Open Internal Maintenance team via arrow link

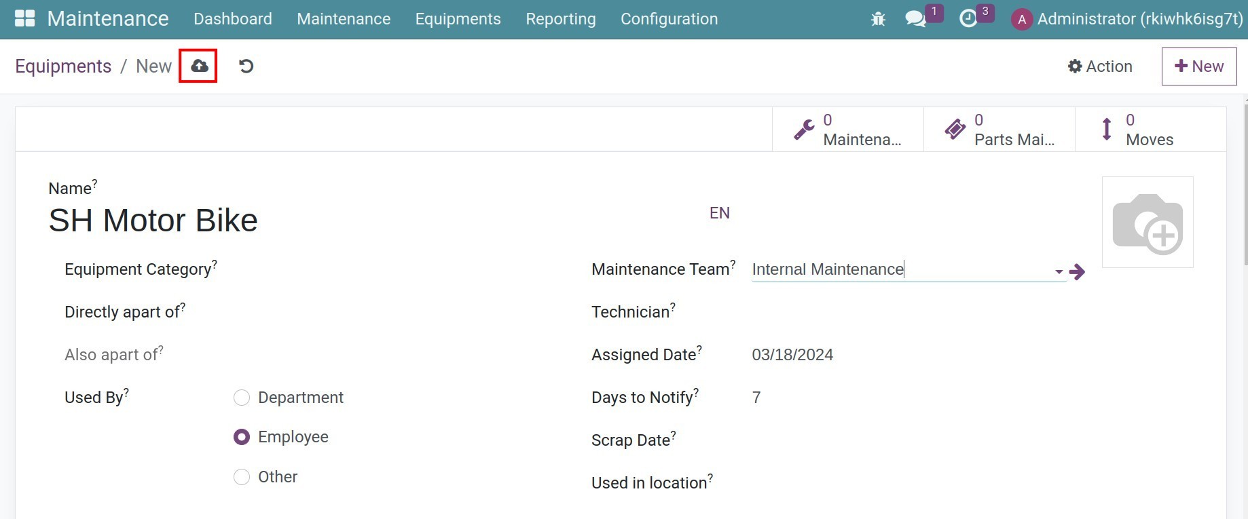point(1077,272)
